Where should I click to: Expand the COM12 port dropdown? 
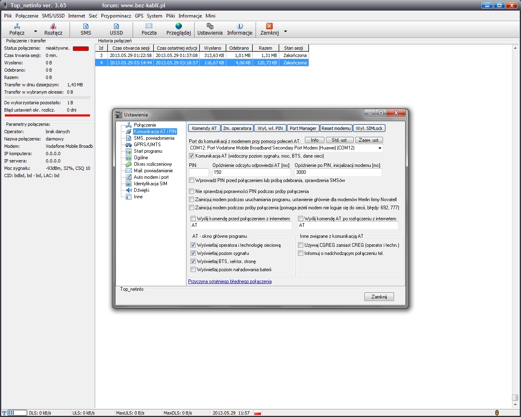click(x=379, y=148)
